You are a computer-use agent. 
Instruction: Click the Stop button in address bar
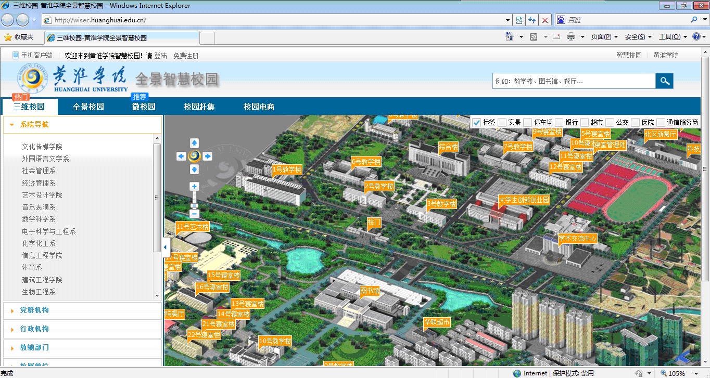[x=545, y=20]
